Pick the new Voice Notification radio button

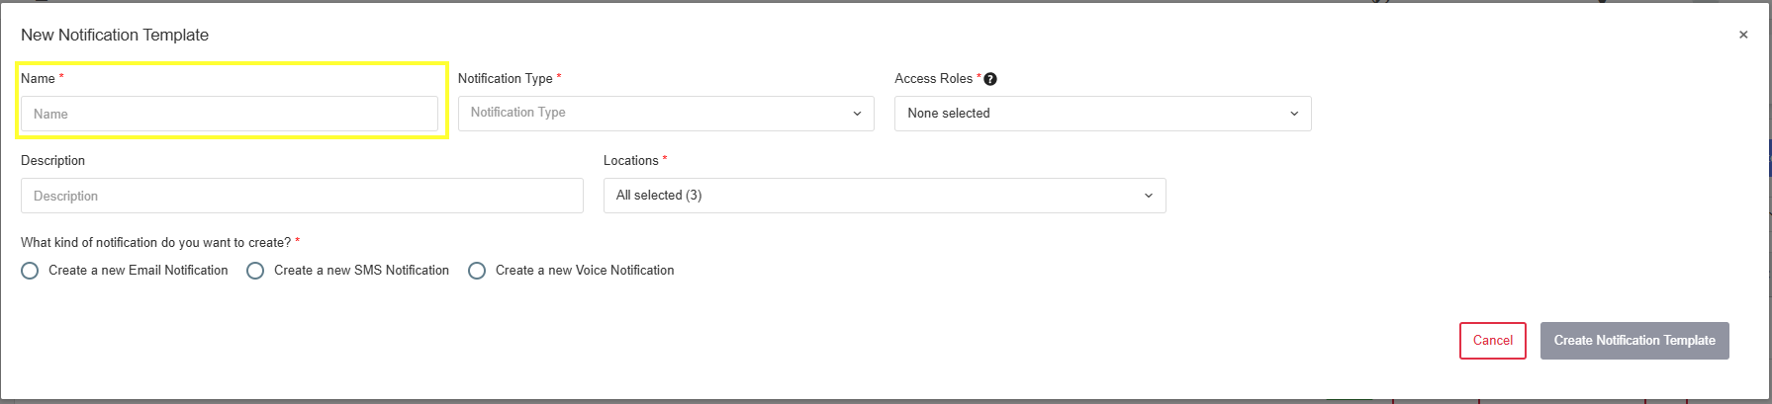pyautogui.click(x=477, y=271)
